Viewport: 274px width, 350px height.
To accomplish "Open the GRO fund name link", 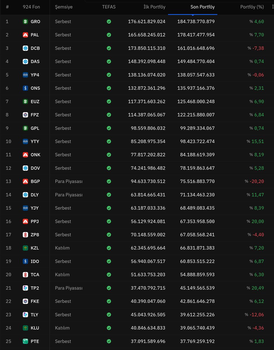I will [x=36, y=21].
